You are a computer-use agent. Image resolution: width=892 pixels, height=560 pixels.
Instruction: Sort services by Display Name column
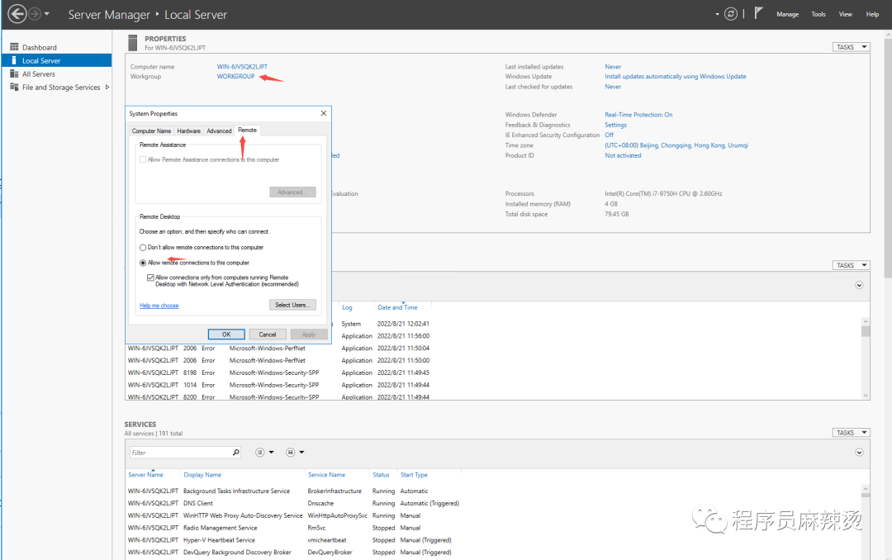click(x=202, y=475)
